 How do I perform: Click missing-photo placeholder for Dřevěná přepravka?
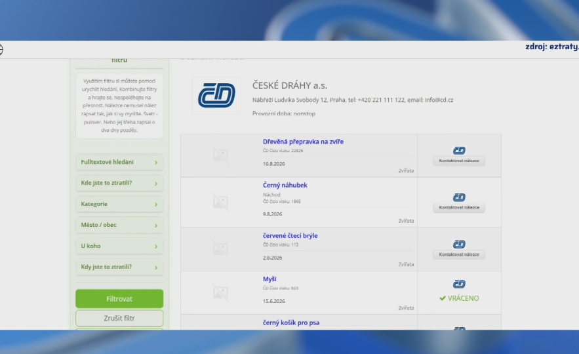pos(220,155)
